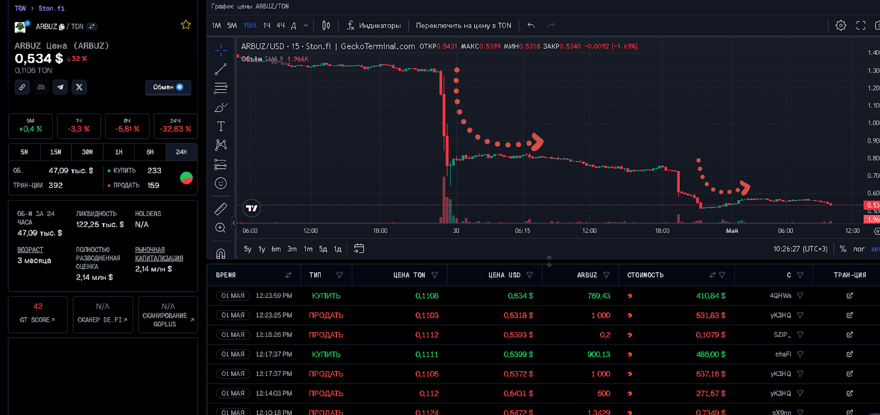Copy the ARBUZ token address
Screen dimensions: 880x415
[62, 26]
